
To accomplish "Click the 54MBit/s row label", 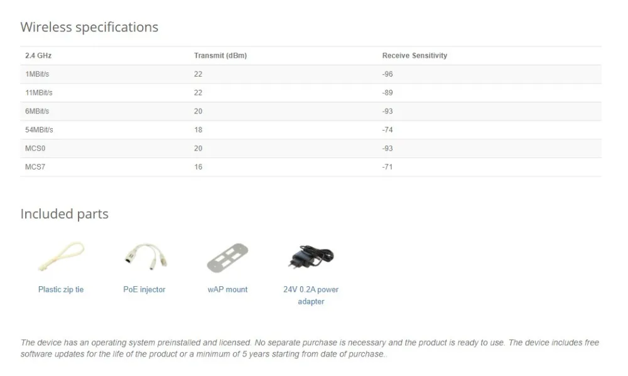I will coord(39,130).
